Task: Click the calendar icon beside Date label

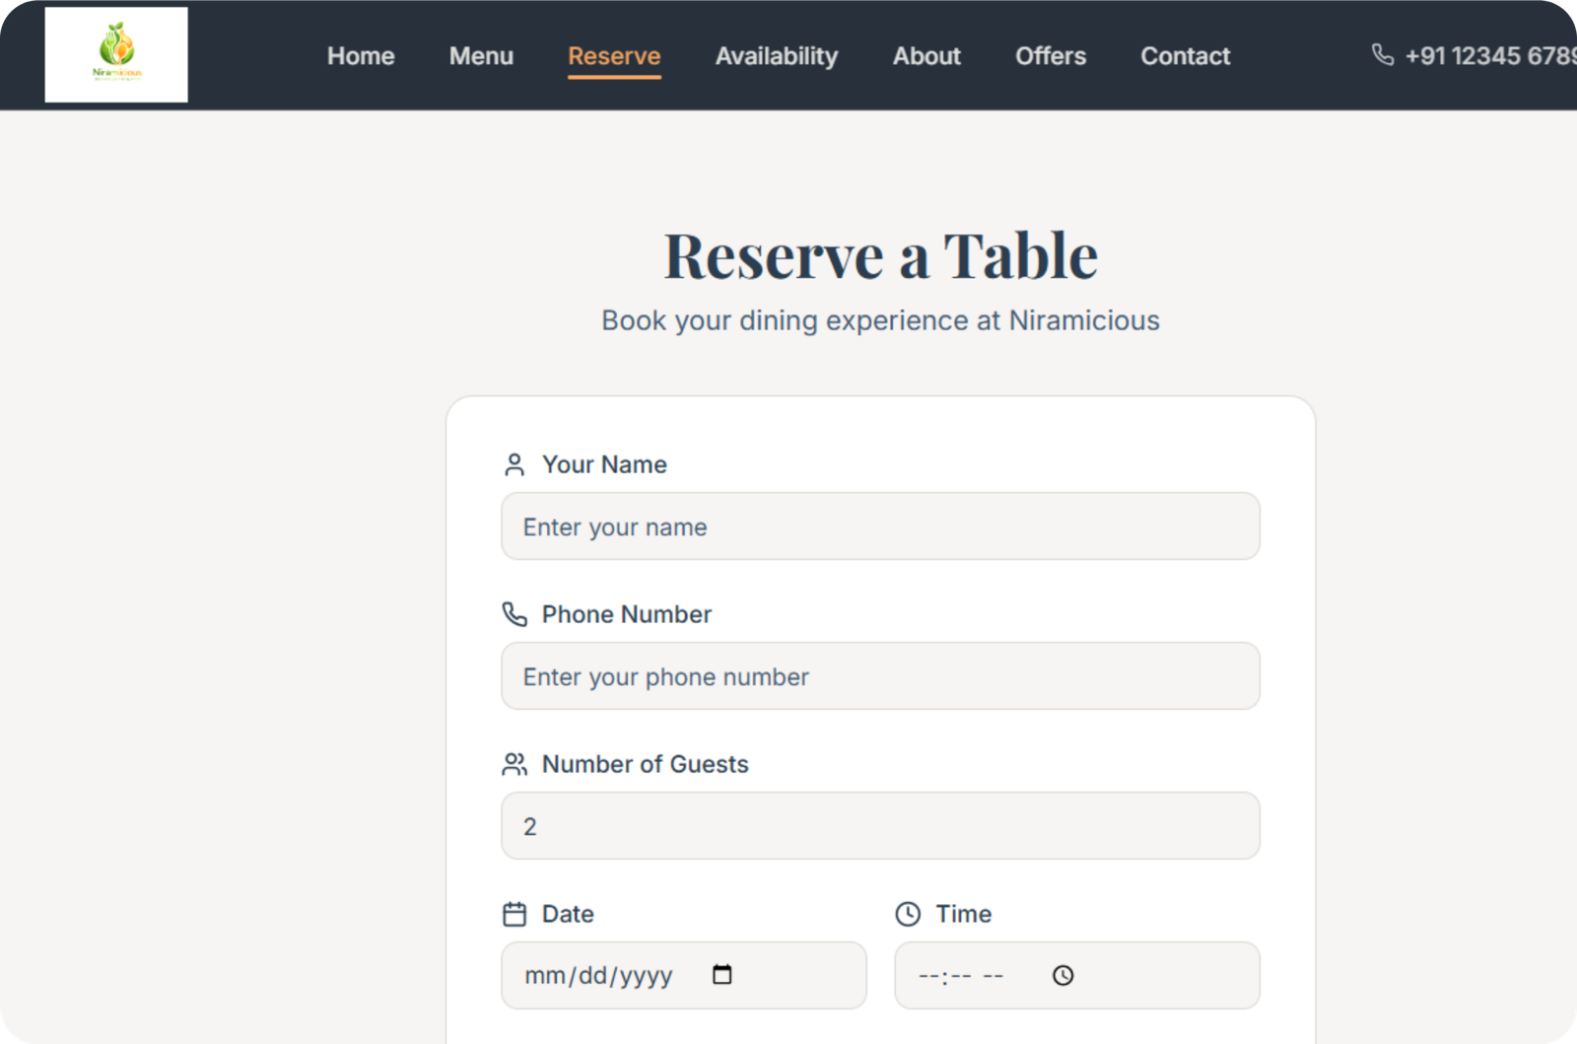Action: point(514,914)
